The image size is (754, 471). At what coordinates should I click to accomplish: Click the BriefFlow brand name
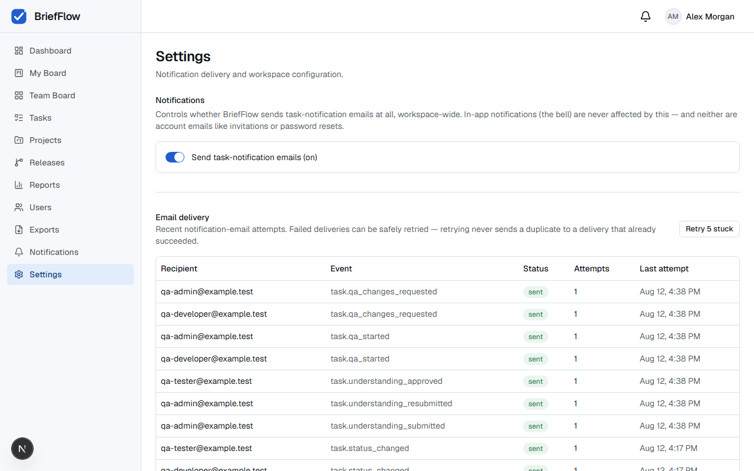click(x=57, y=16)
